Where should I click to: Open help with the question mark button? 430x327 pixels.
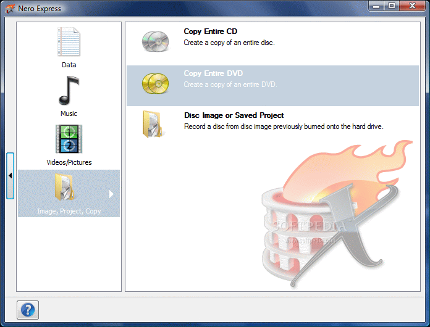(x=28, y=310)
